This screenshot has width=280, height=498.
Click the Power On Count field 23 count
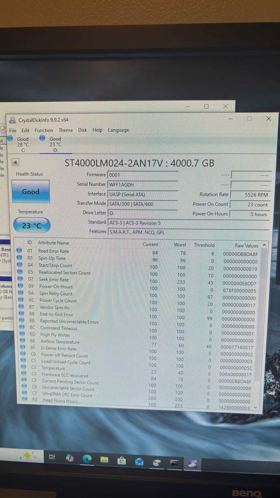pos(250,205)
